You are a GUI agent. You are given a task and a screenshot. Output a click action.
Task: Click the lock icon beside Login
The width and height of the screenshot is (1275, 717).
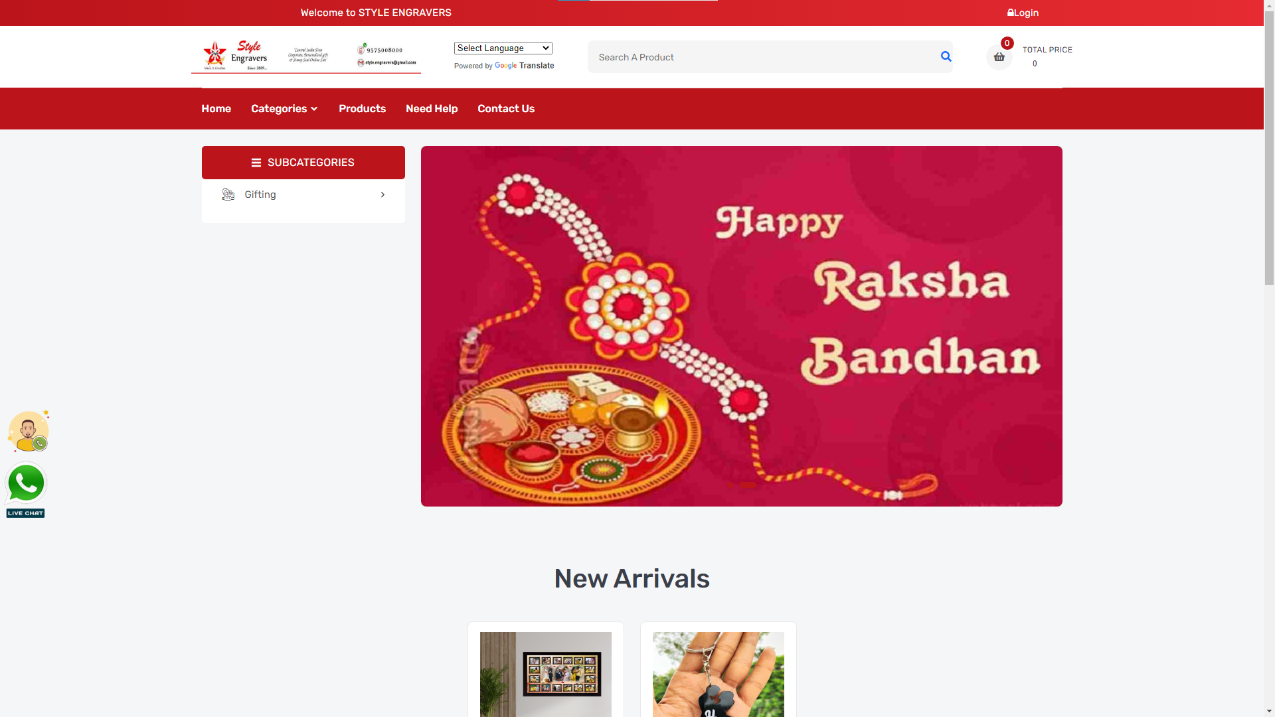pos(1011,13)
